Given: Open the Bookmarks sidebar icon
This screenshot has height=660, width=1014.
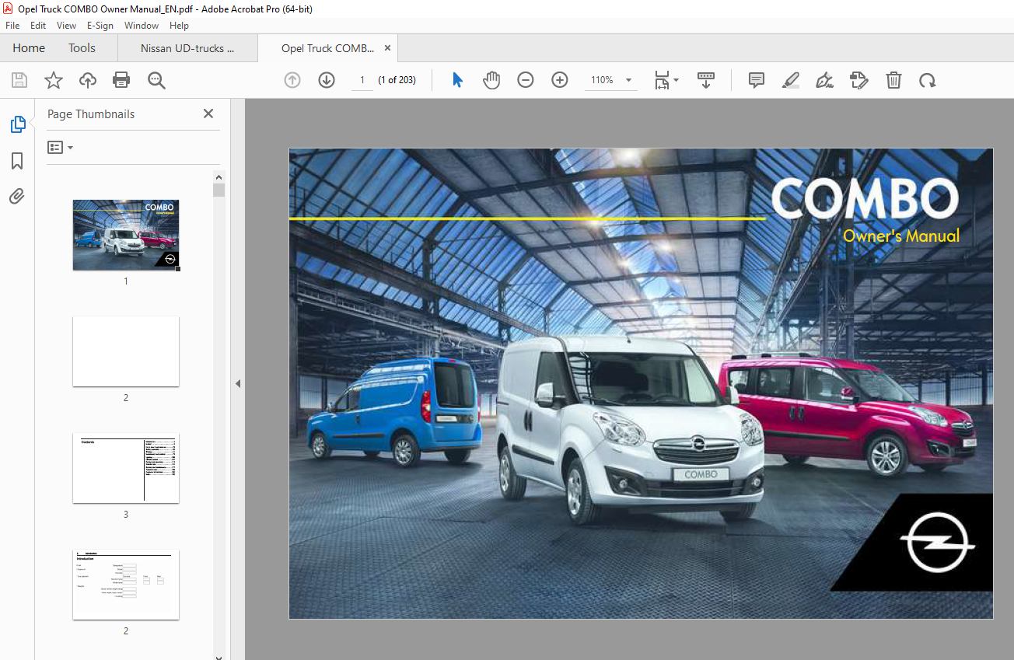Looking at the screenshot, I should point(17,161).
